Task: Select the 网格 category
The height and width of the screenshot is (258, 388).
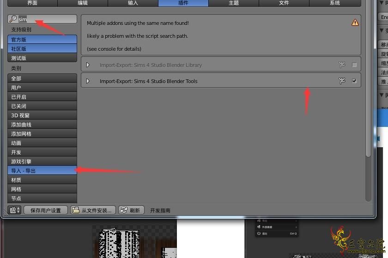Action: (x=42, y=189)
